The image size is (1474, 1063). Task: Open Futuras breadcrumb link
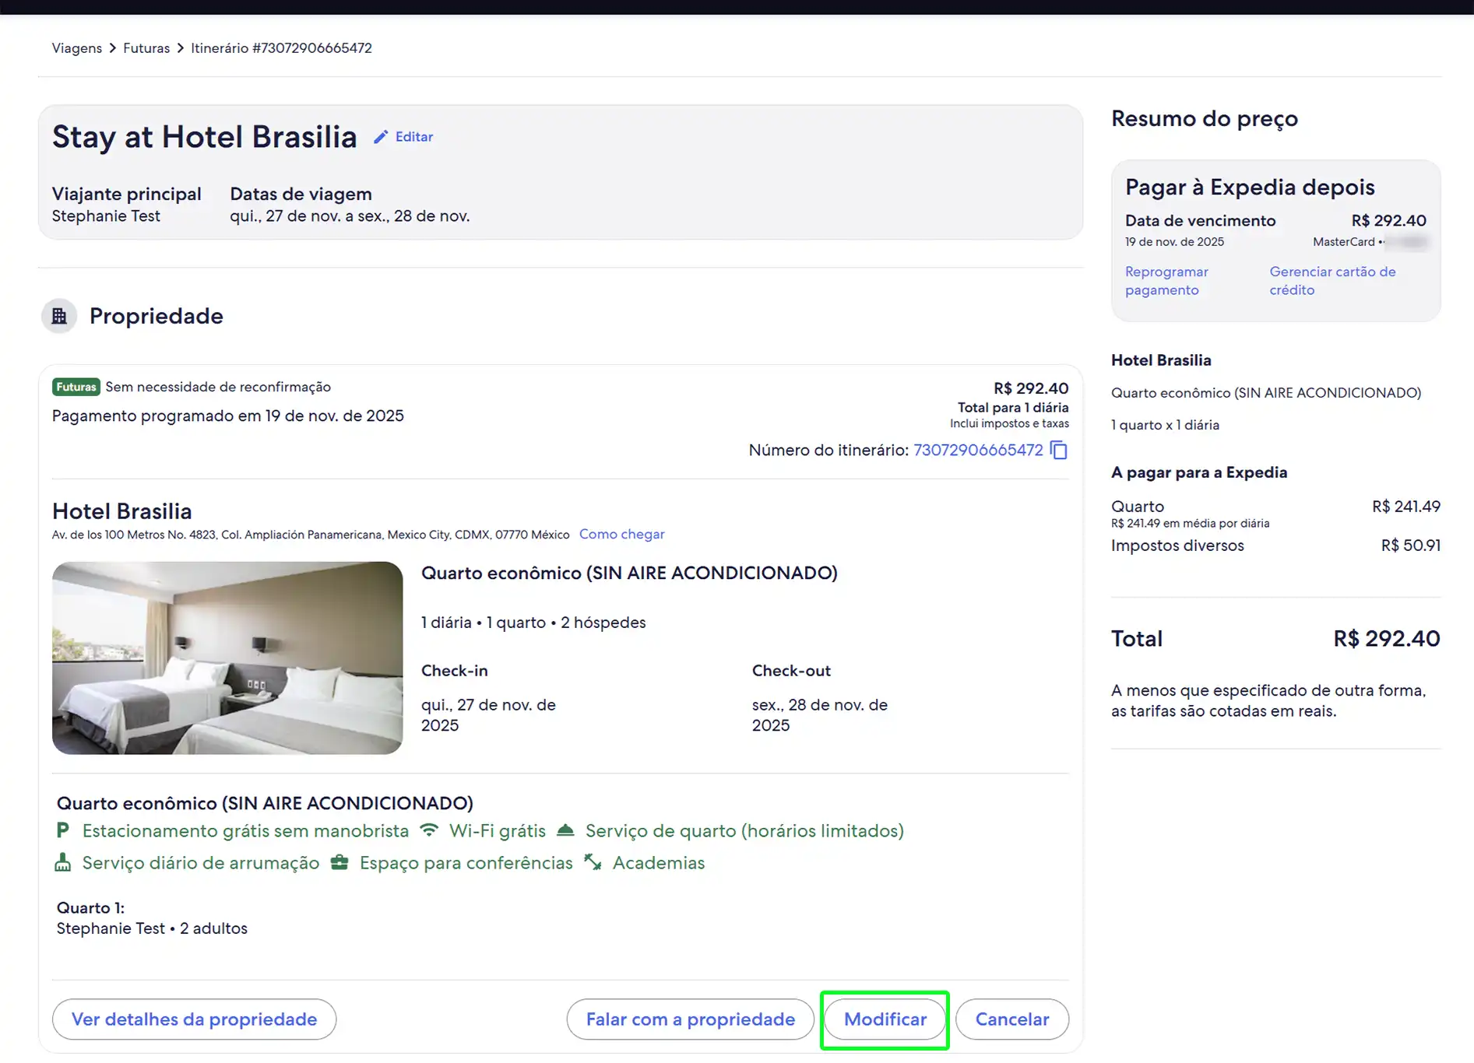146,48
